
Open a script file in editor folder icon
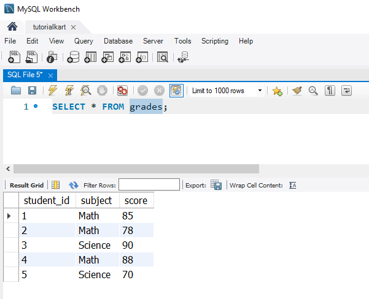[x=16, y=91]
